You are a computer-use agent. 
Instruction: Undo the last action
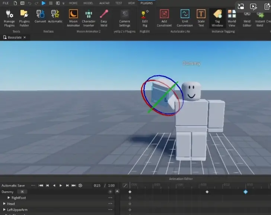click(x=29, y=3)
